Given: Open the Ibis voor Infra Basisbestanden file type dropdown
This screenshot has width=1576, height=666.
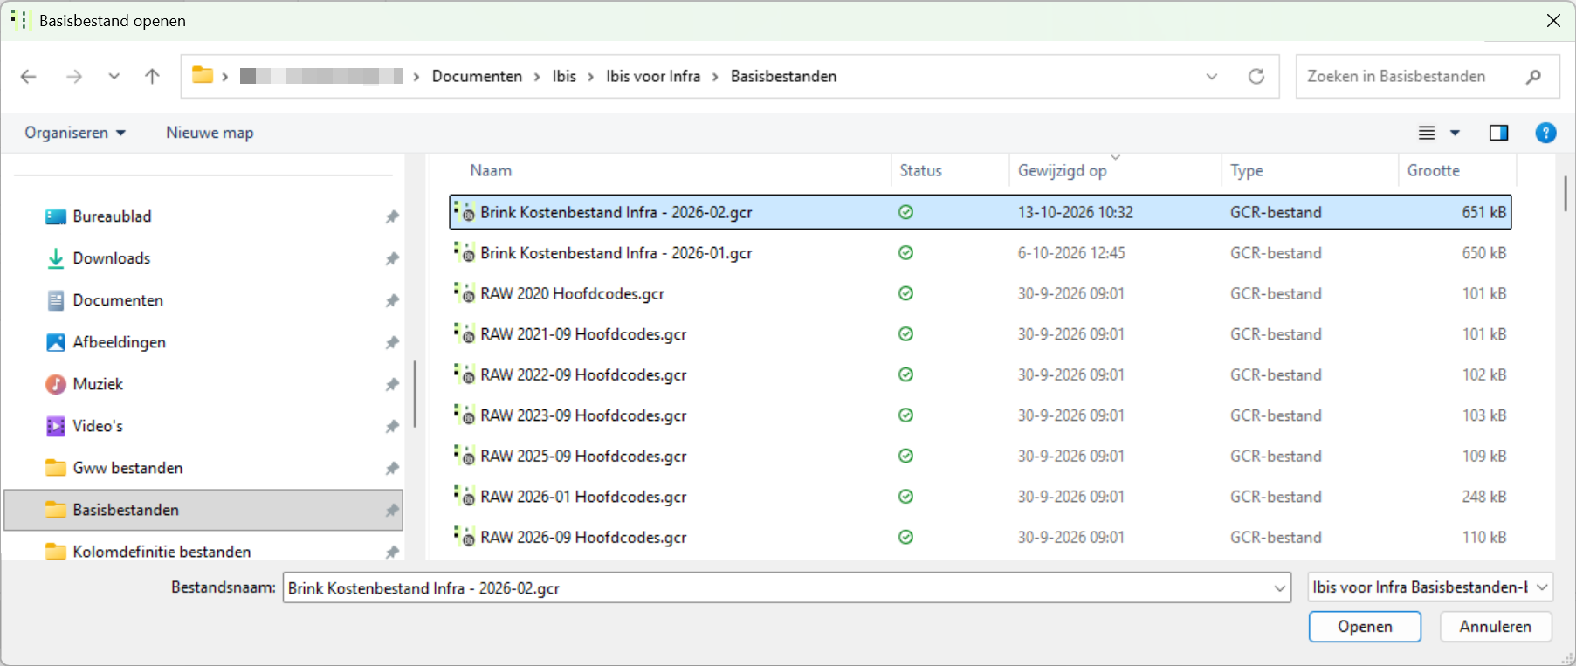Looking at the screenshot, I should coord(1430,587).
